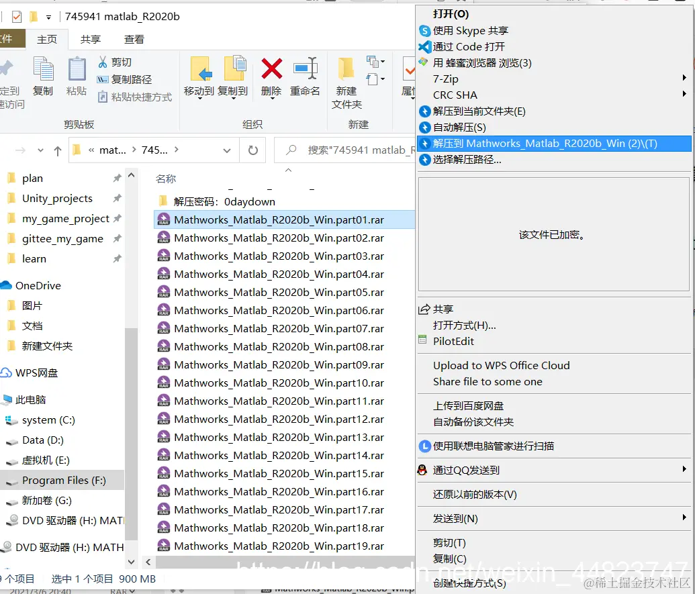Viewport: 695px width, 594px height.
Task: Switch to the View ribbon tab
Action: click(134, 40)
